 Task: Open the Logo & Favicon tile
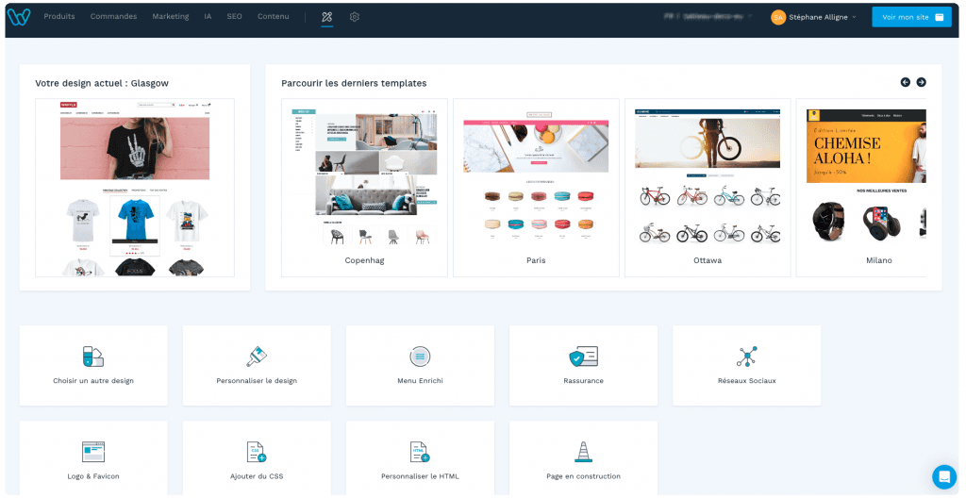(93, 458)
